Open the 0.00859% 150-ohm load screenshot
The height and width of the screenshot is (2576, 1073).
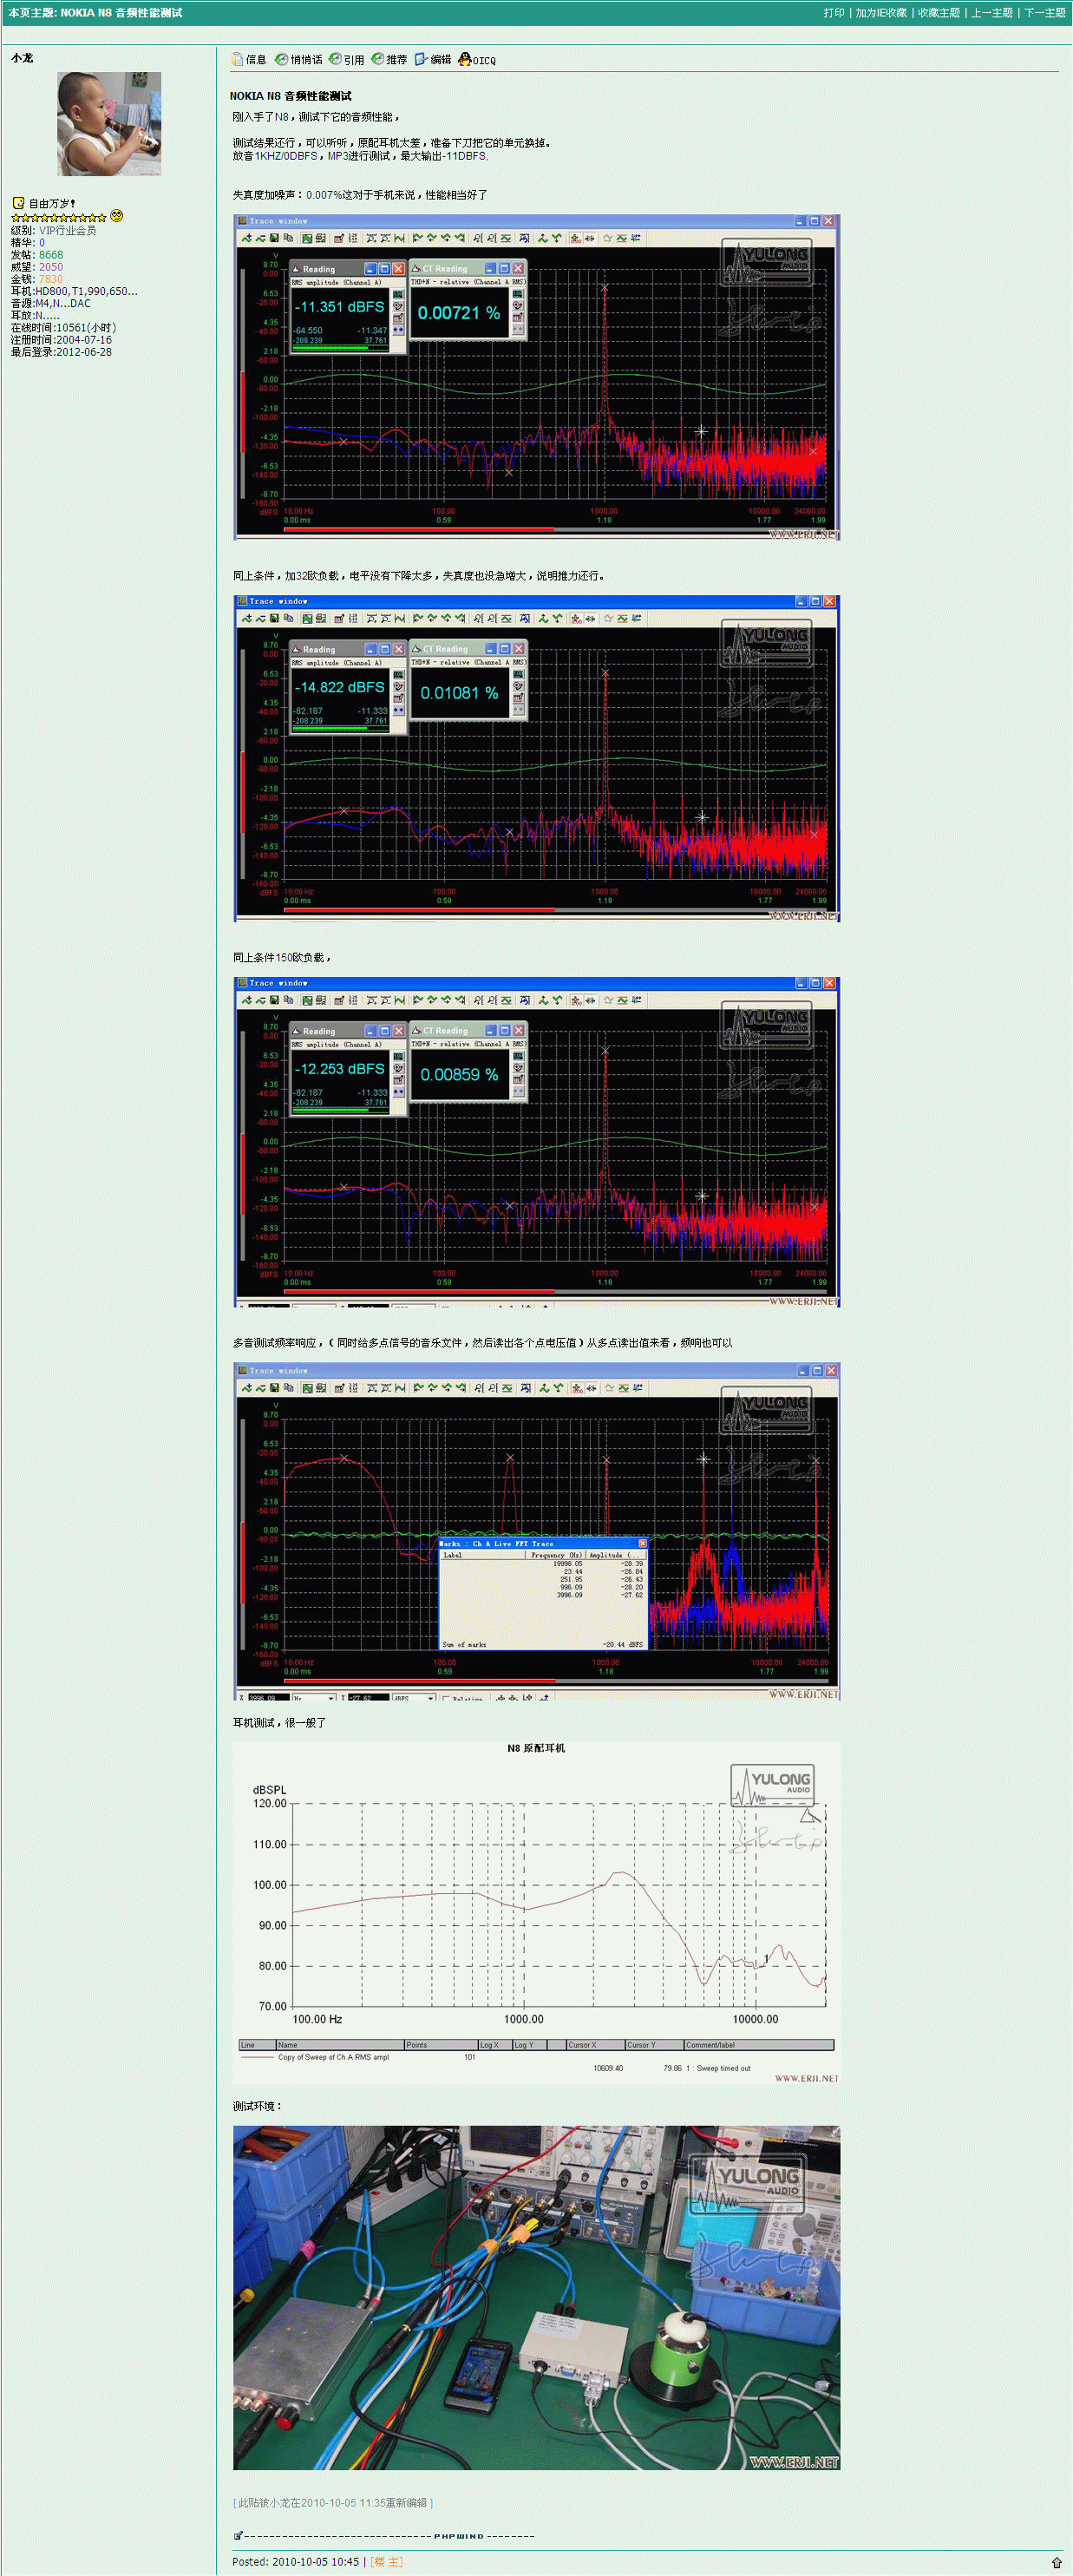536,1142
